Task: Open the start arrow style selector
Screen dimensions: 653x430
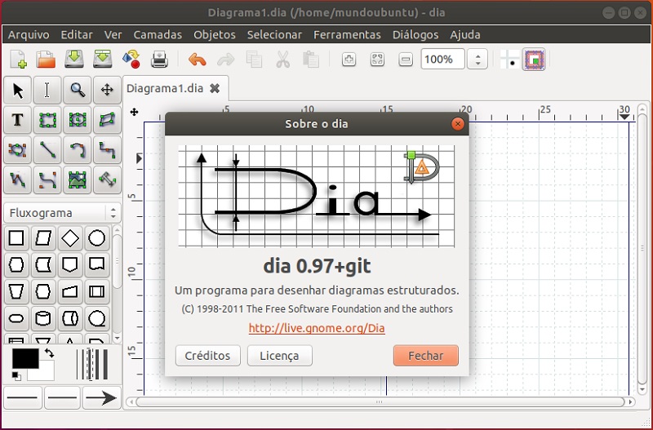Action: tap(23, 398)
